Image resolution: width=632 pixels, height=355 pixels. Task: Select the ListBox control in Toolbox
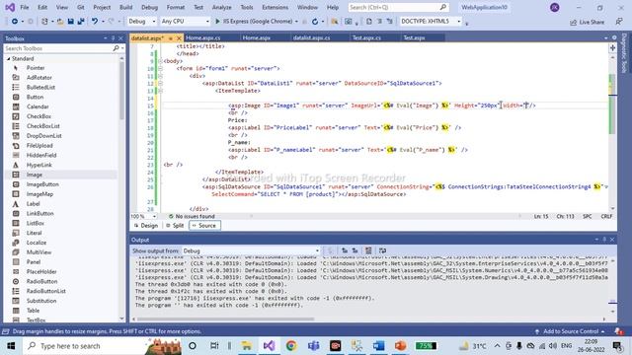(36, 223)
